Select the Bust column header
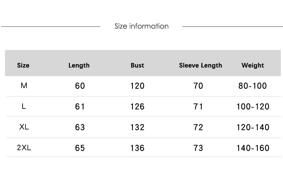Image resolution: width=283 pixels, height=173 pixels. (x=137, y=65)
